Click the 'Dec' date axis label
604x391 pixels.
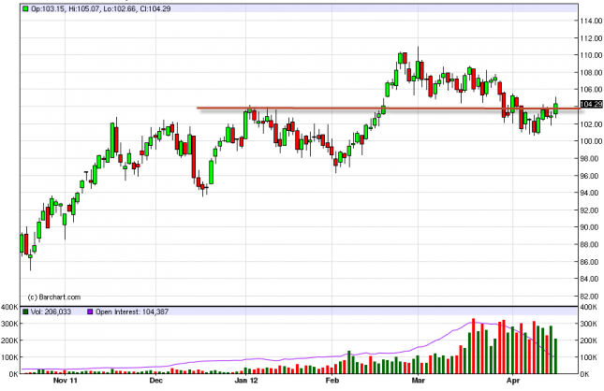click(156, 381)
